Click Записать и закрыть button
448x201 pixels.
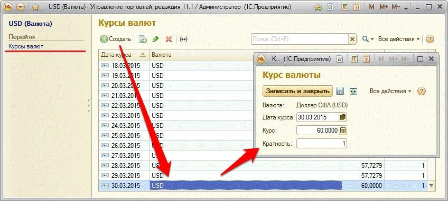point(297,91)
